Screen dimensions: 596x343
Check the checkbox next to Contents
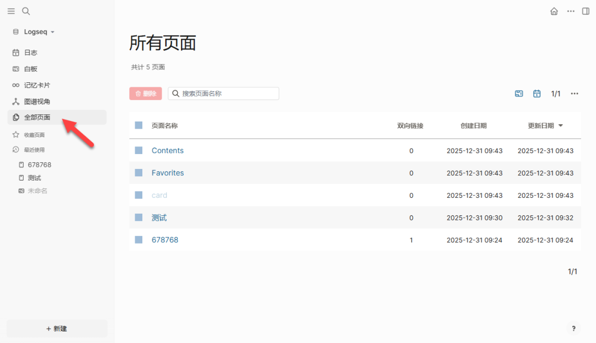pos(139,150)
